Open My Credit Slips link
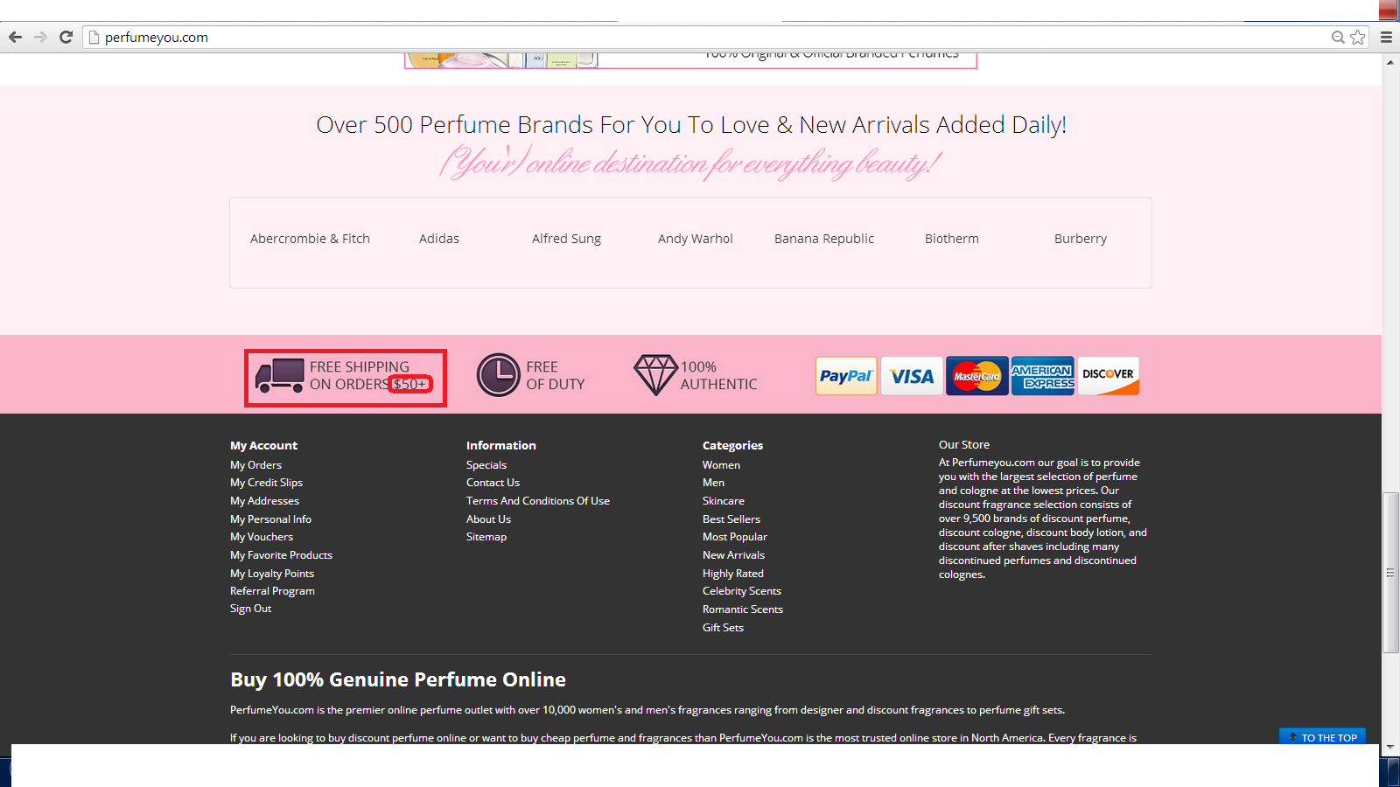The image size is (1400, 787). coord(266,483)
